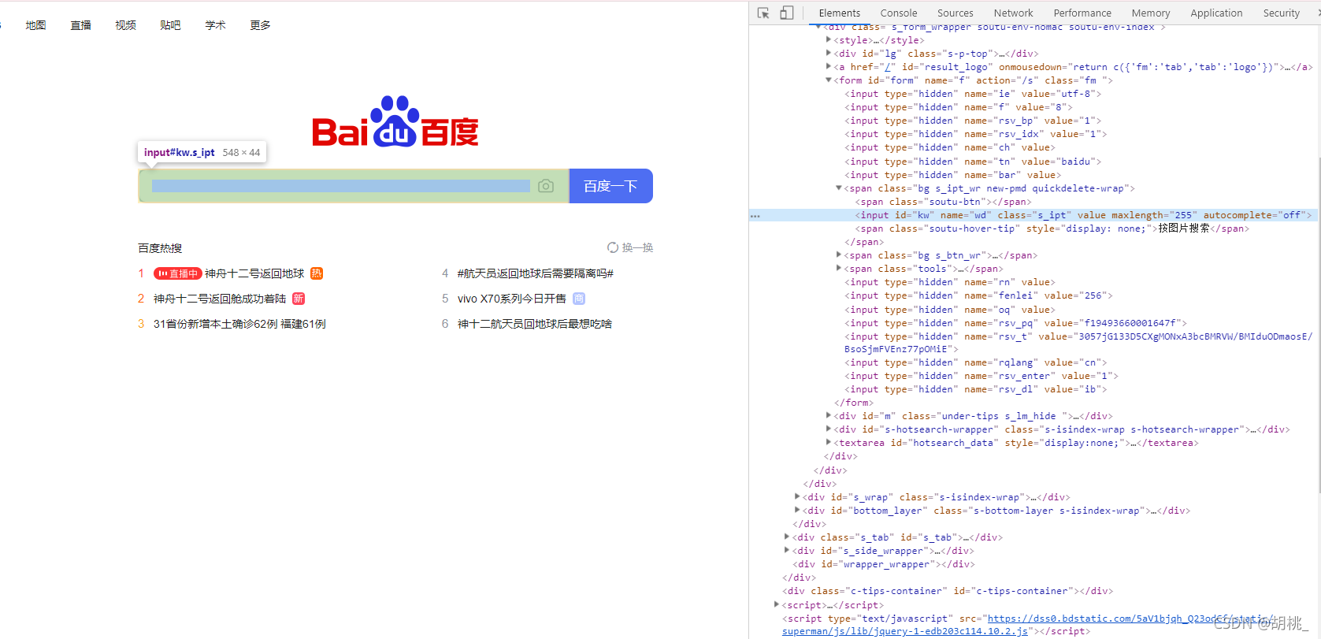Select the div id="wrapper_wrapper" line
The height and width of the screenshot is (639, 1321).
pos(884,564)
